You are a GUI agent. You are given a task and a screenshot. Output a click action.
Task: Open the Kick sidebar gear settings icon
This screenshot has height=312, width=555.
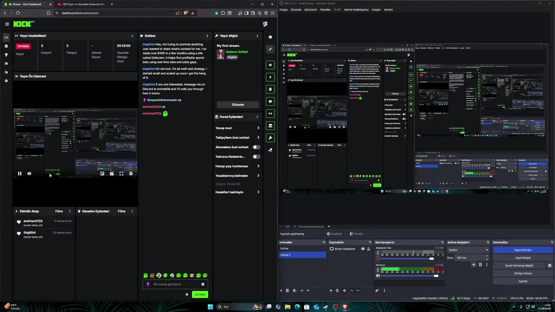pyautogui.click(x=6, y=81)
